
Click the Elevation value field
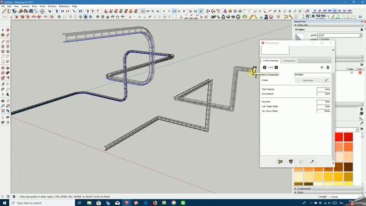pos(324,102)
